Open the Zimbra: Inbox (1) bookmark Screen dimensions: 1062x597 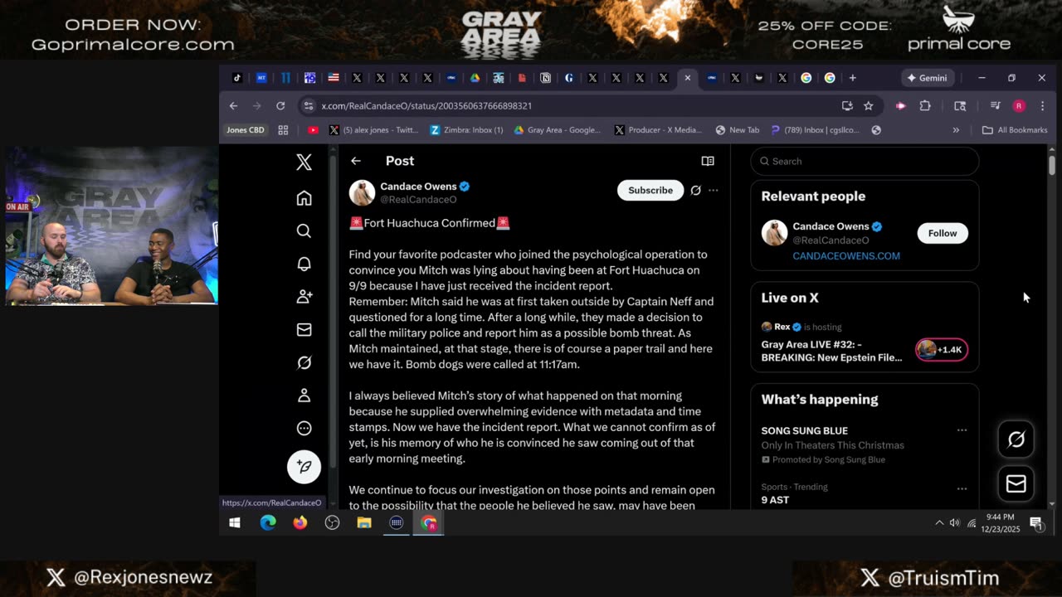466,130
